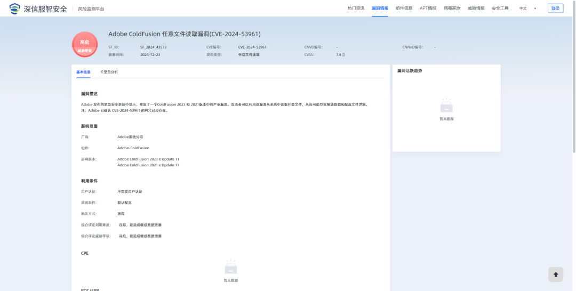Click the 登录 login button

[x=555, y=9]
